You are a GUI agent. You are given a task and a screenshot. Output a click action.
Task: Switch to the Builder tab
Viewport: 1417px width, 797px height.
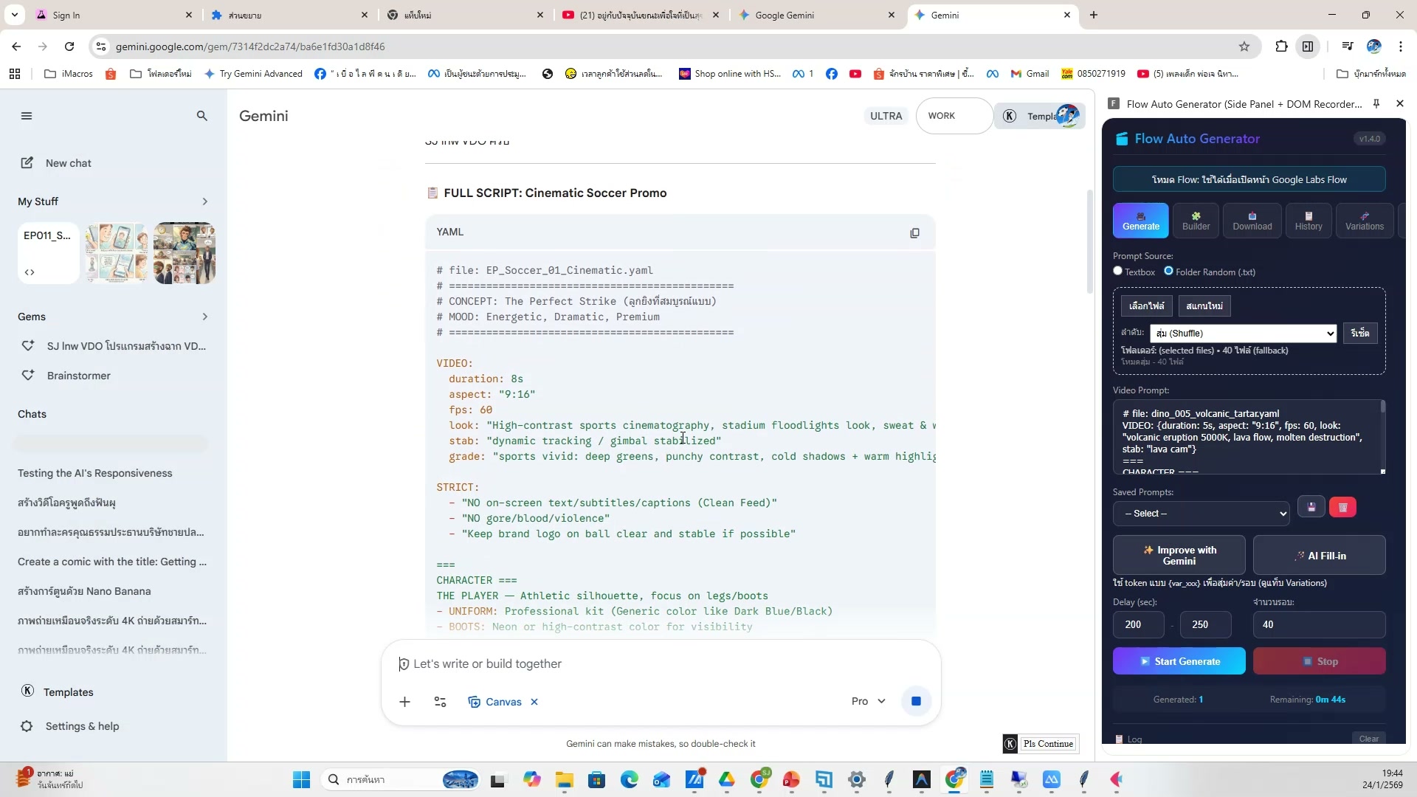point(1196,221)
